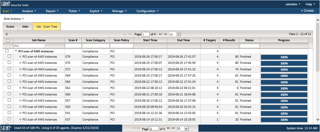Viewport: 320px width, 132px height.
Task: Go to previous page in bottom pager
Action: [138, 128]
